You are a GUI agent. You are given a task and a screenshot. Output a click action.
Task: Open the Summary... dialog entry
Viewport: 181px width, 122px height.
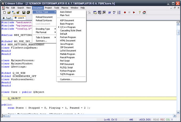[x=44, y=41]
